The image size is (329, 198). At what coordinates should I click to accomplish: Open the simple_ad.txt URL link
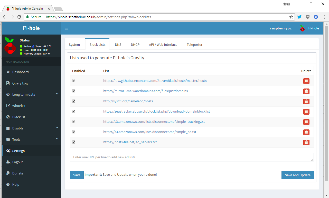(150, 132)
